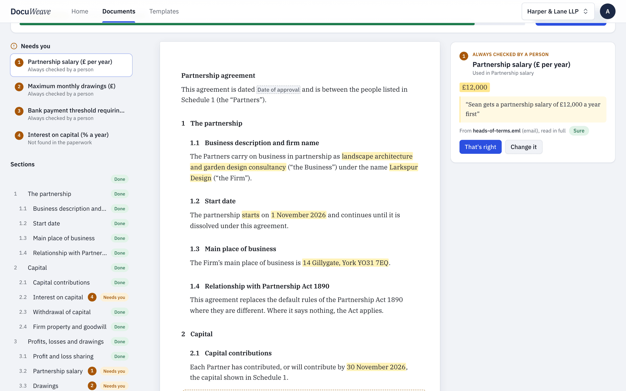Jump to section 3.1 Profit and loss sharing
The height and width of the screenshot is (391, 626).
click(x=71, y=356)
